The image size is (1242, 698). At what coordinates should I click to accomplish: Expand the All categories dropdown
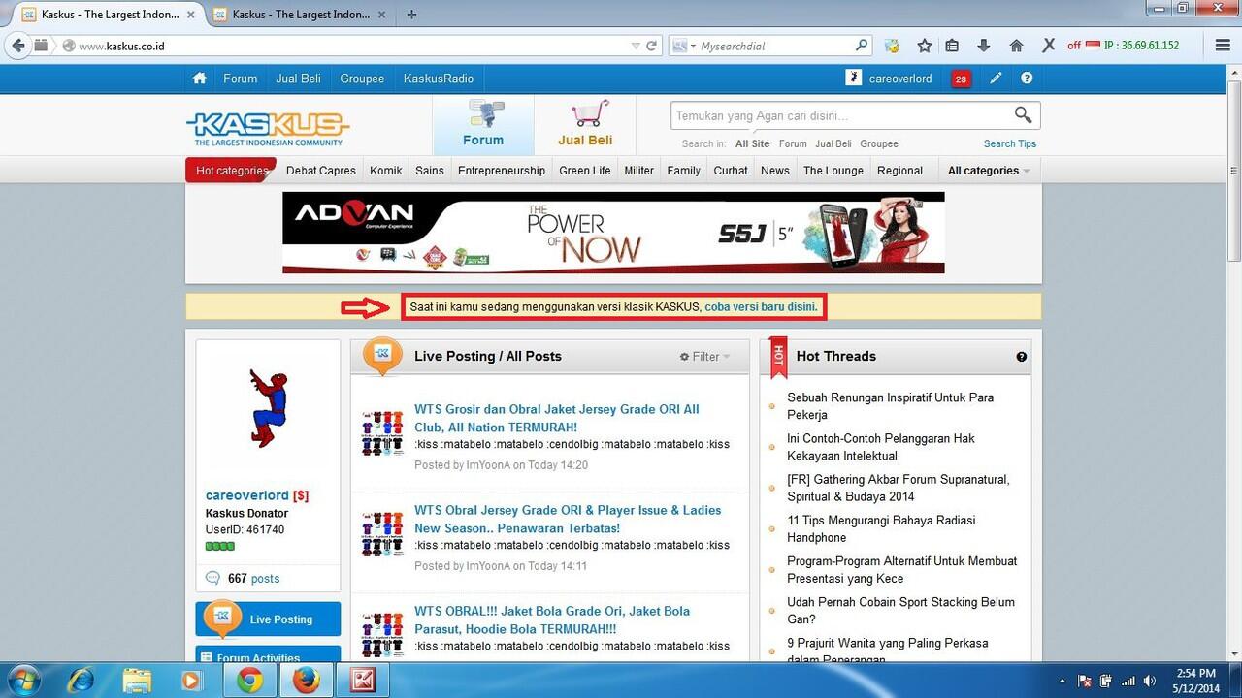(988, 171)
